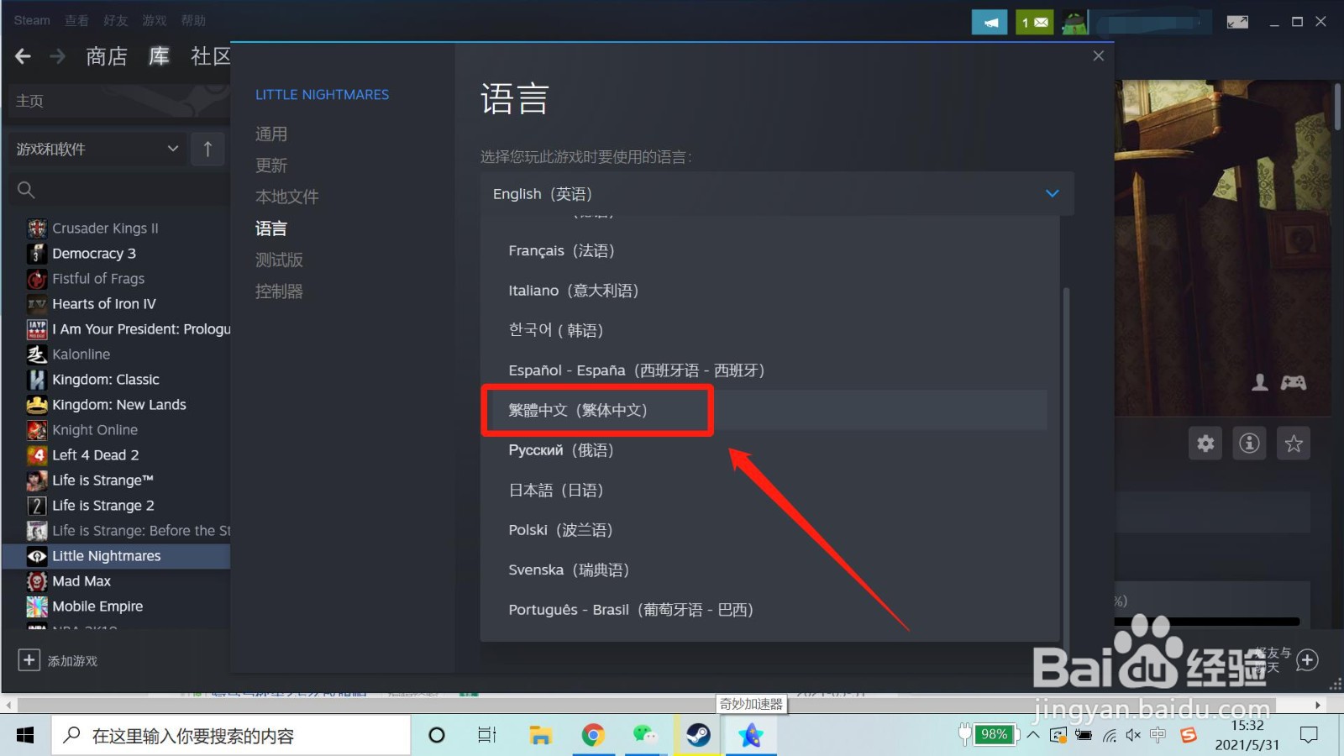Click the game page right-side scrollbar
Viewport: 1344px width, 756px height.
(1336, 107)
